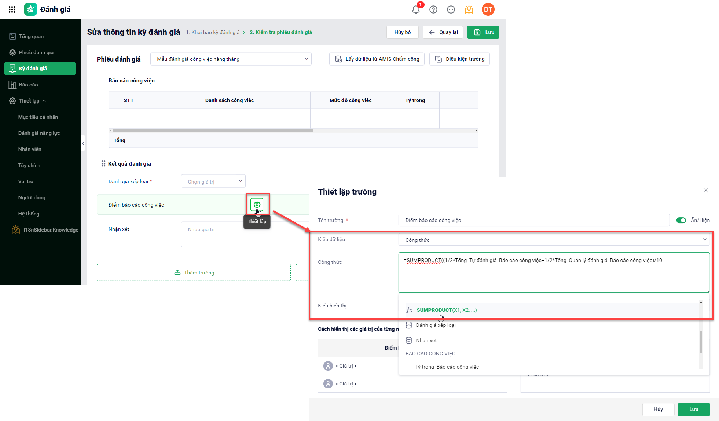Click the Tổng quan sidebar icon
719x421 pixels.
click(12, 36)
